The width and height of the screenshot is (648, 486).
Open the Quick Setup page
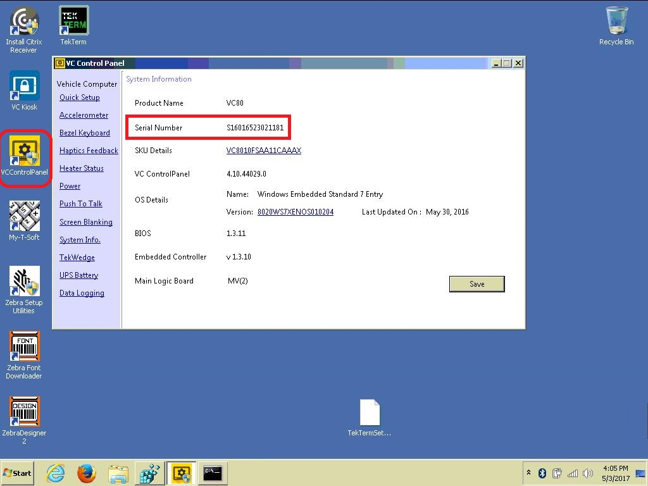pyautogui.click(x=80, y=97)
